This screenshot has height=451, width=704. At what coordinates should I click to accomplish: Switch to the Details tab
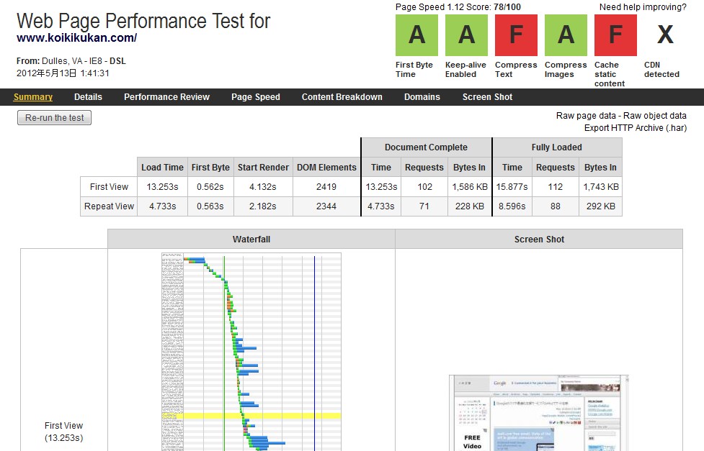88,97
